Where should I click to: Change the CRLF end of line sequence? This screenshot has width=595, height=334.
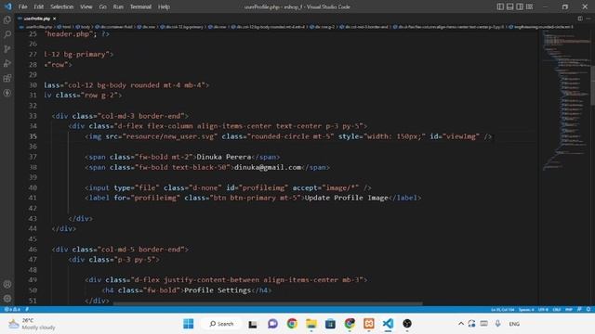point(557,309)
